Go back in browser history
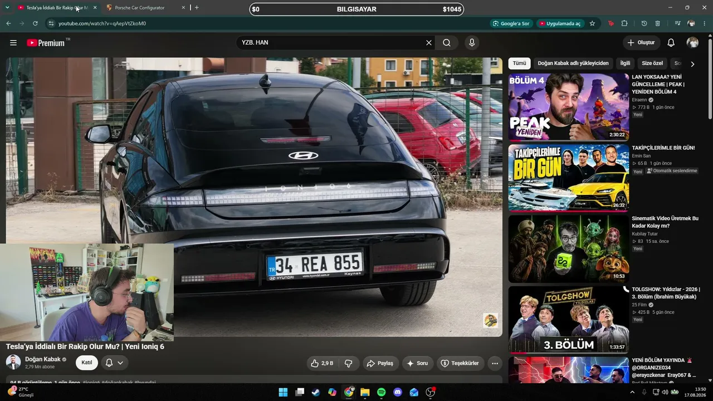The image size is (713, 401). click(x=8, y=23)
